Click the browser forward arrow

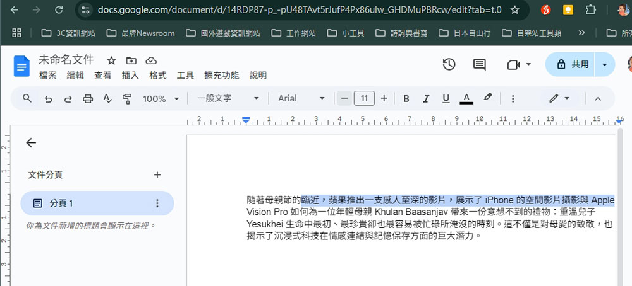[x=37, y=10]
